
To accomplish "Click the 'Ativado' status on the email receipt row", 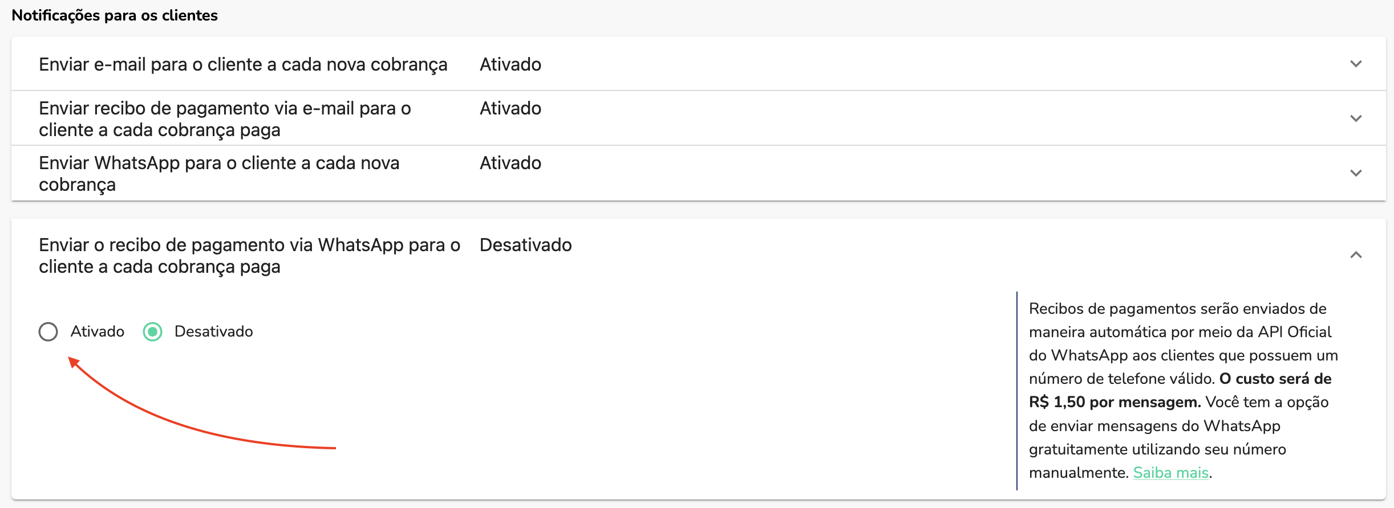I will pyautogui.click(x=509, y=108).
